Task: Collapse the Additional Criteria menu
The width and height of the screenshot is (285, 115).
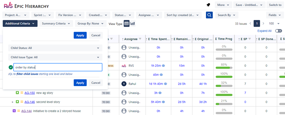Action: (x=20, y=24)
